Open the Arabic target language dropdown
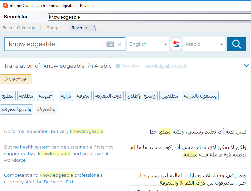This screenshot has height=191, width=251. click(204, 44)
